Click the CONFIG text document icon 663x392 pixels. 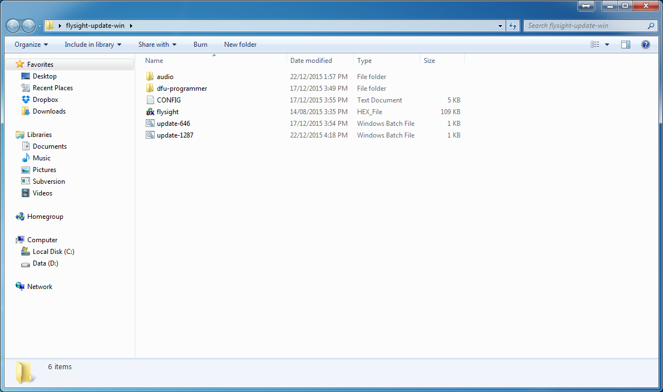click(x=150, y=100)
